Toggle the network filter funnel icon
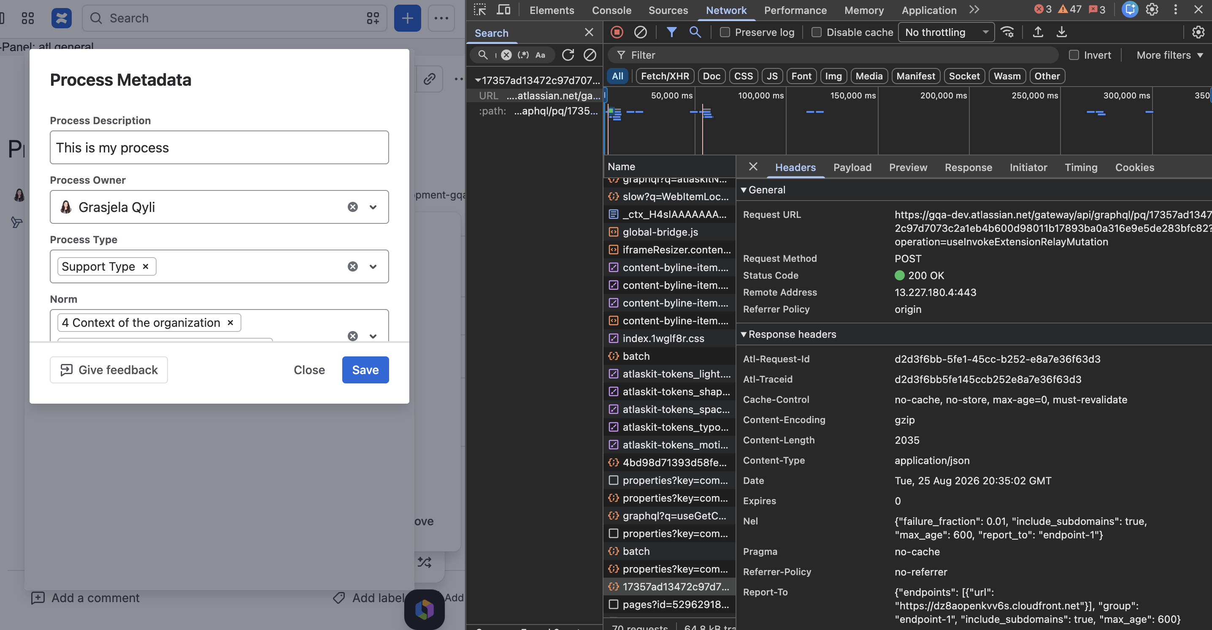The width and height of the screenshot is (1212, 630). [671, 32]
